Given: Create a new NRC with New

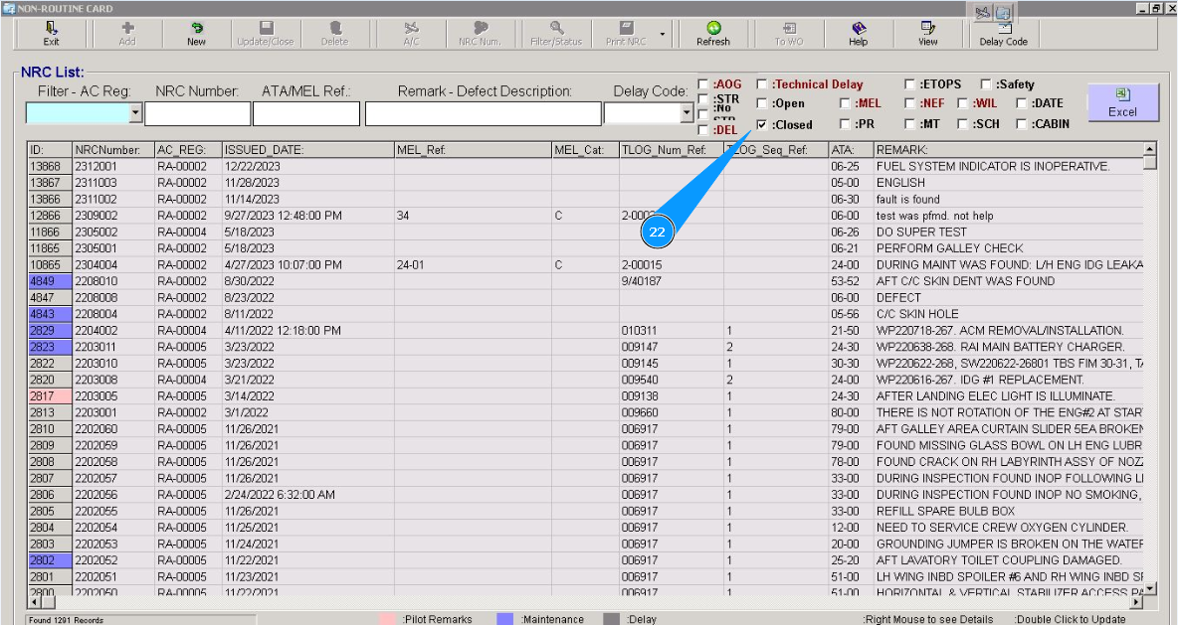Looking at the screenshot, I should 196,34.
